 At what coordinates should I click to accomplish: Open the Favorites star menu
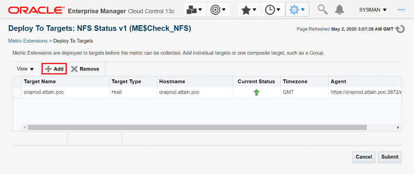pyautogui.click(x=249, y=10)
